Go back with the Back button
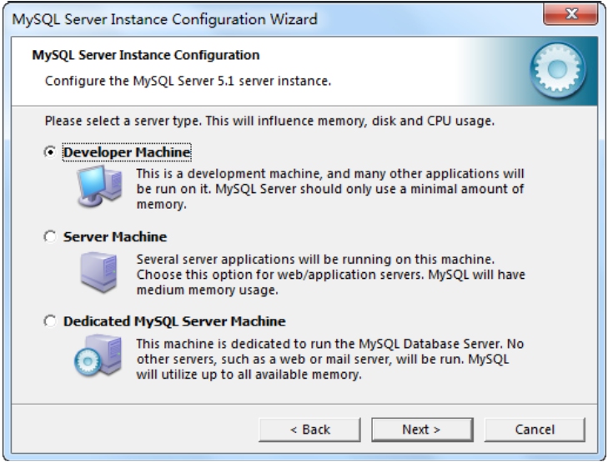This screenshot has height=462, width=608. tap(309, 430)
